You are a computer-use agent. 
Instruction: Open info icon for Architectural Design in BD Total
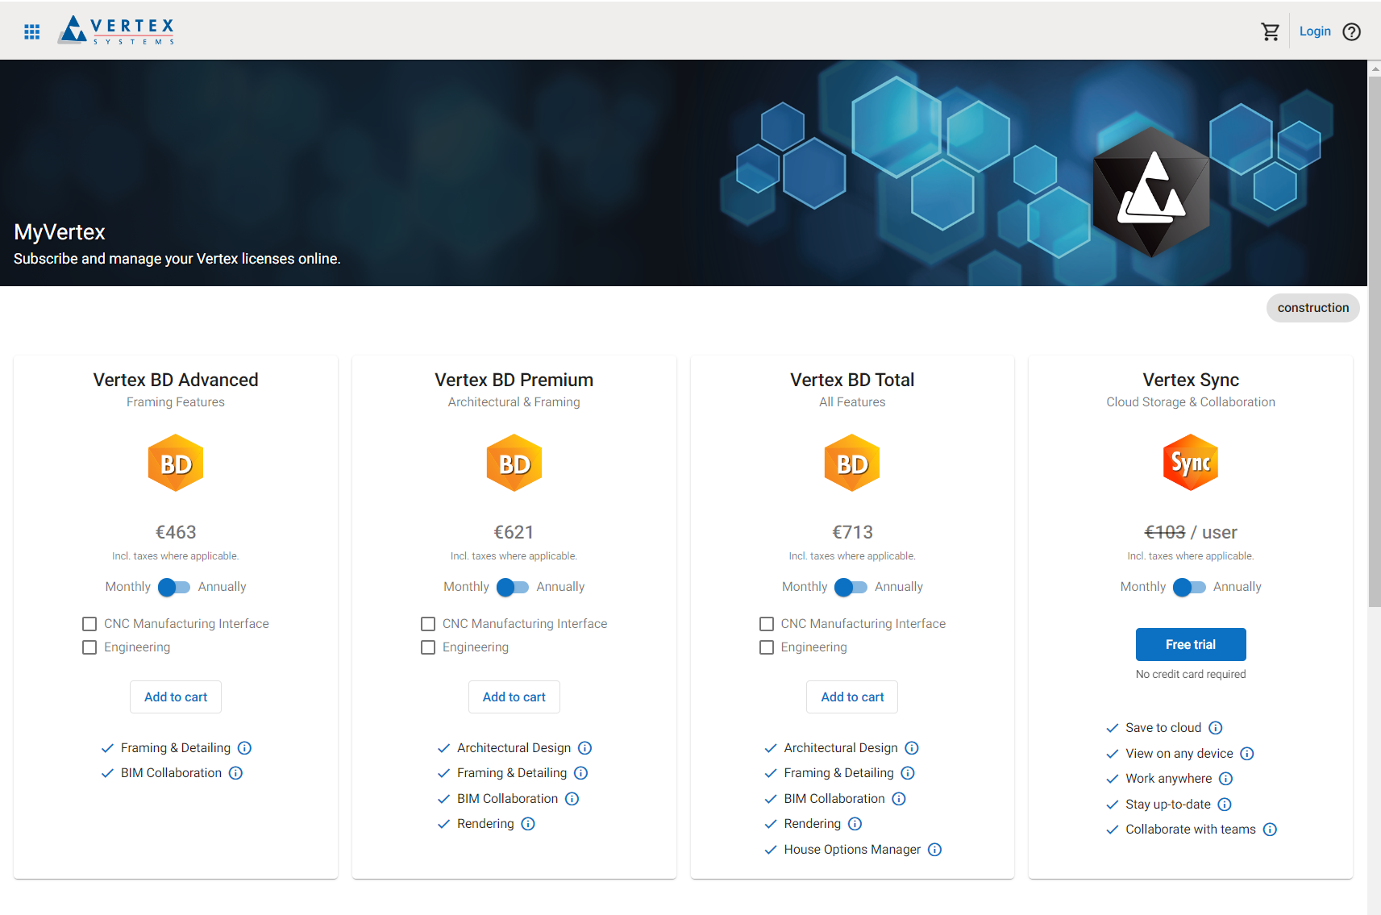[912, 748]
